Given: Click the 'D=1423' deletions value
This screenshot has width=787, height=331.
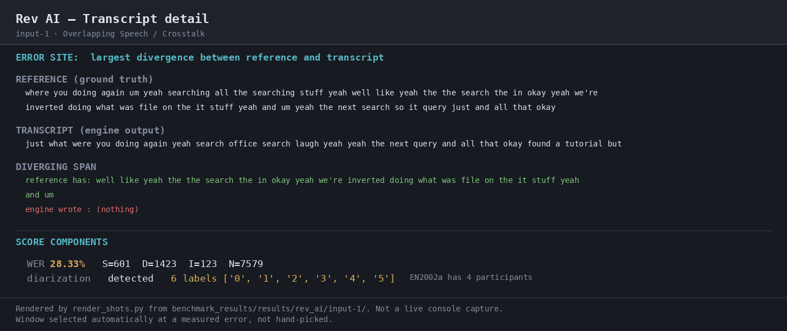Looking at the screenshot, I should [159, 264].
